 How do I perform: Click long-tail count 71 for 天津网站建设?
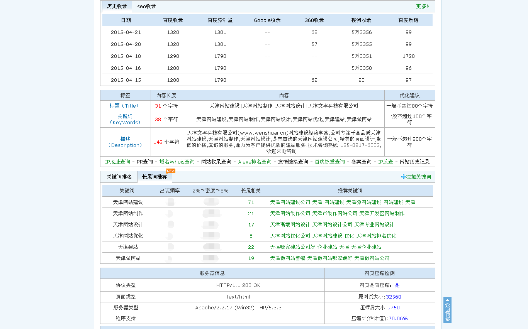point(251,202)
